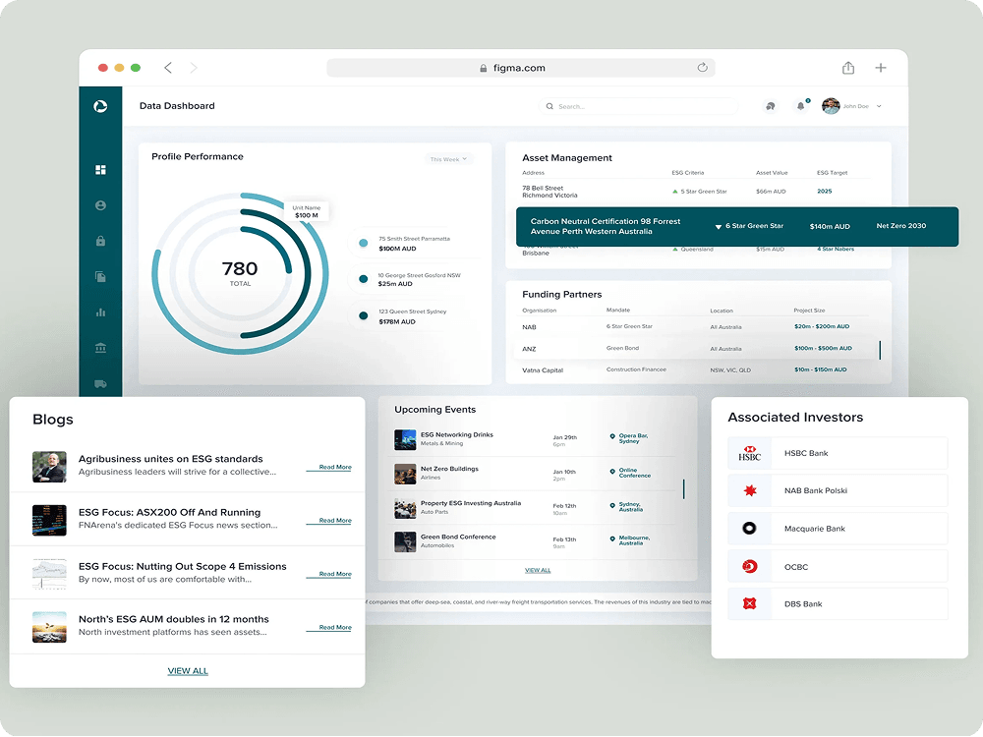Select the padlock security icon in sidebar

[x=100, y=241]
